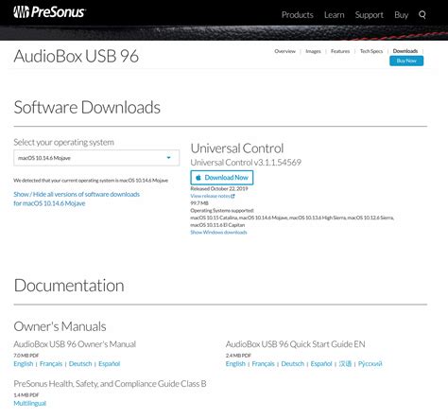The image size is (448, 419).
Task: Open the Español Owner's Manual
Action: point(110,364)
